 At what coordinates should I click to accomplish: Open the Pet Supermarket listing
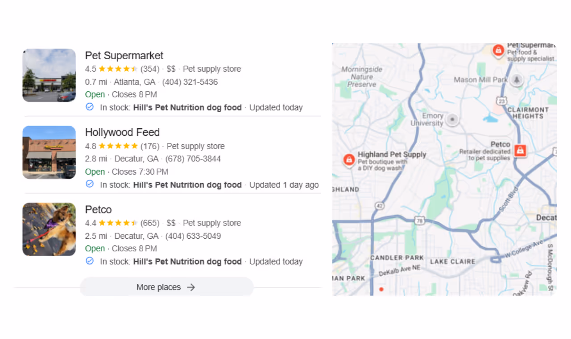(124, 55)
